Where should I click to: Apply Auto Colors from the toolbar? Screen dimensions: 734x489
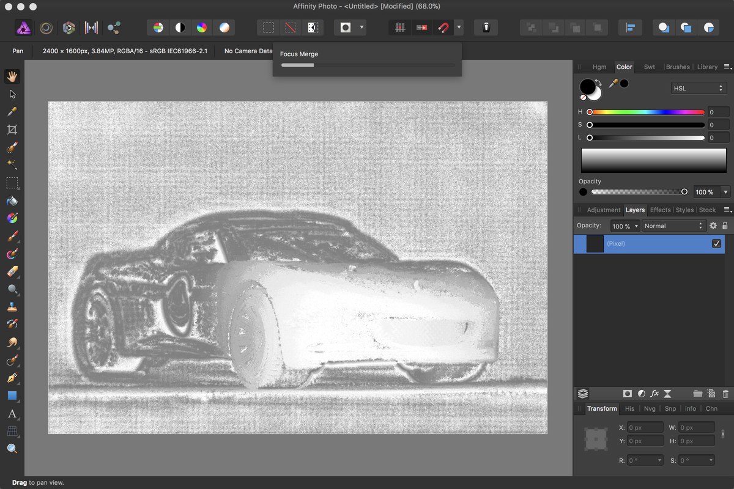pyautogui.click(x=202, y=28)
